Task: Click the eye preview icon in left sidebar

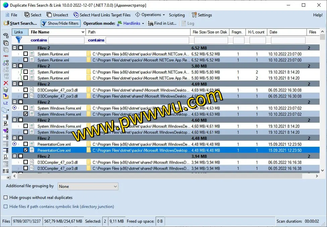Action: (x=6, y=35)
